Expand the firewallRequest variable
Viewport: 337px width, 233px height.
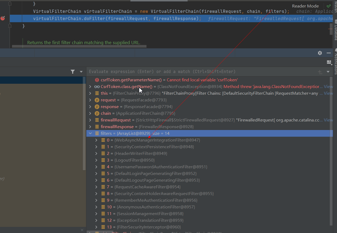pyautogui.click(x=90, y=120)
